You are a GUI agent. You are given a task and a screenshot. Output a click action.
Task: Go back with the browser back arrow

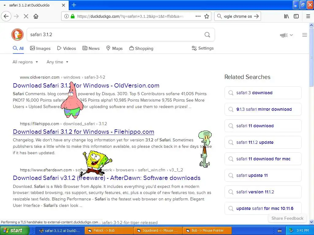point(6,16)
